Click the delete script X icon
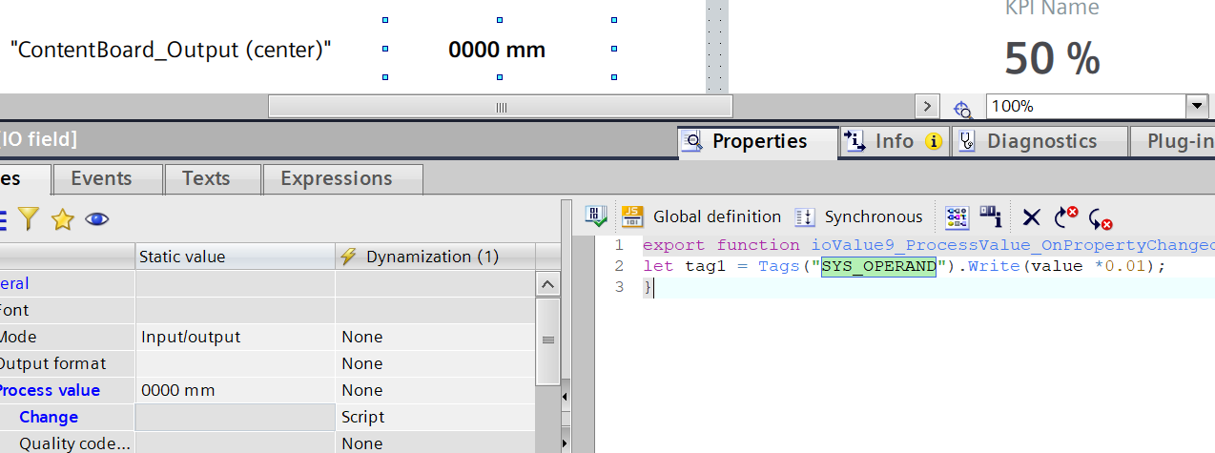The height and width of the screenshot is (453, 1215). pos(1031,217)
